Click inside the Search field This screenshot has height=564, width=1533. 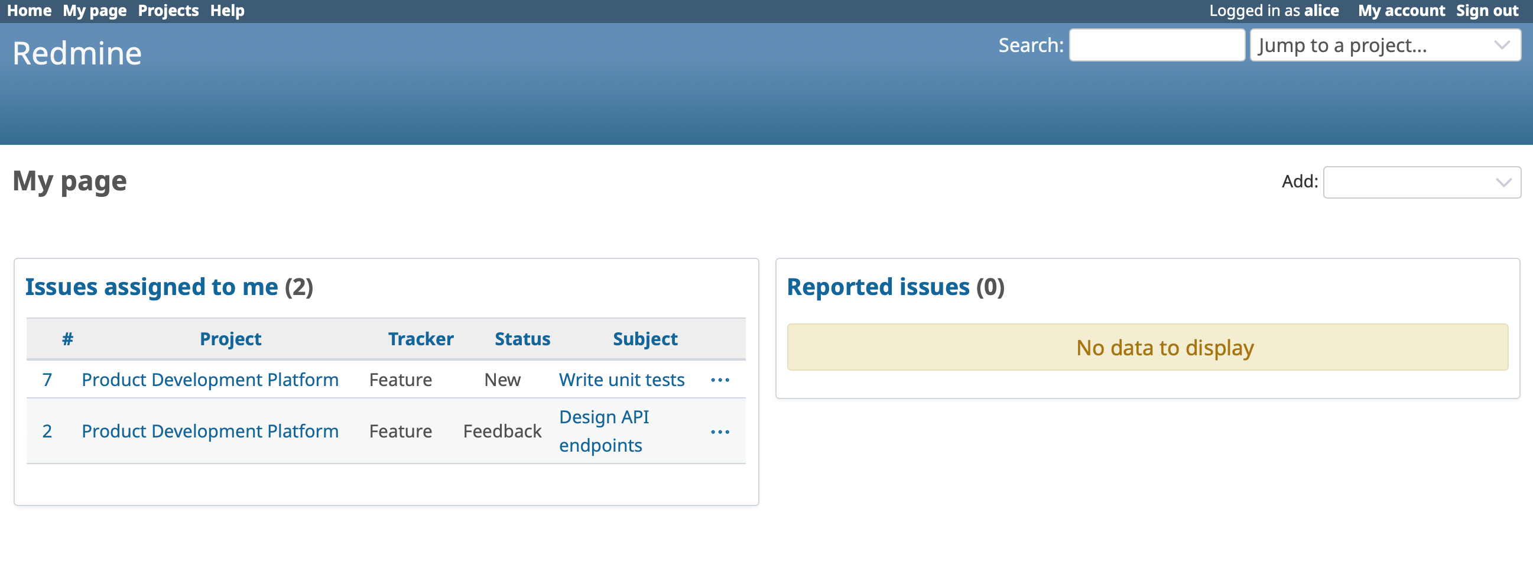[1157, 44]
